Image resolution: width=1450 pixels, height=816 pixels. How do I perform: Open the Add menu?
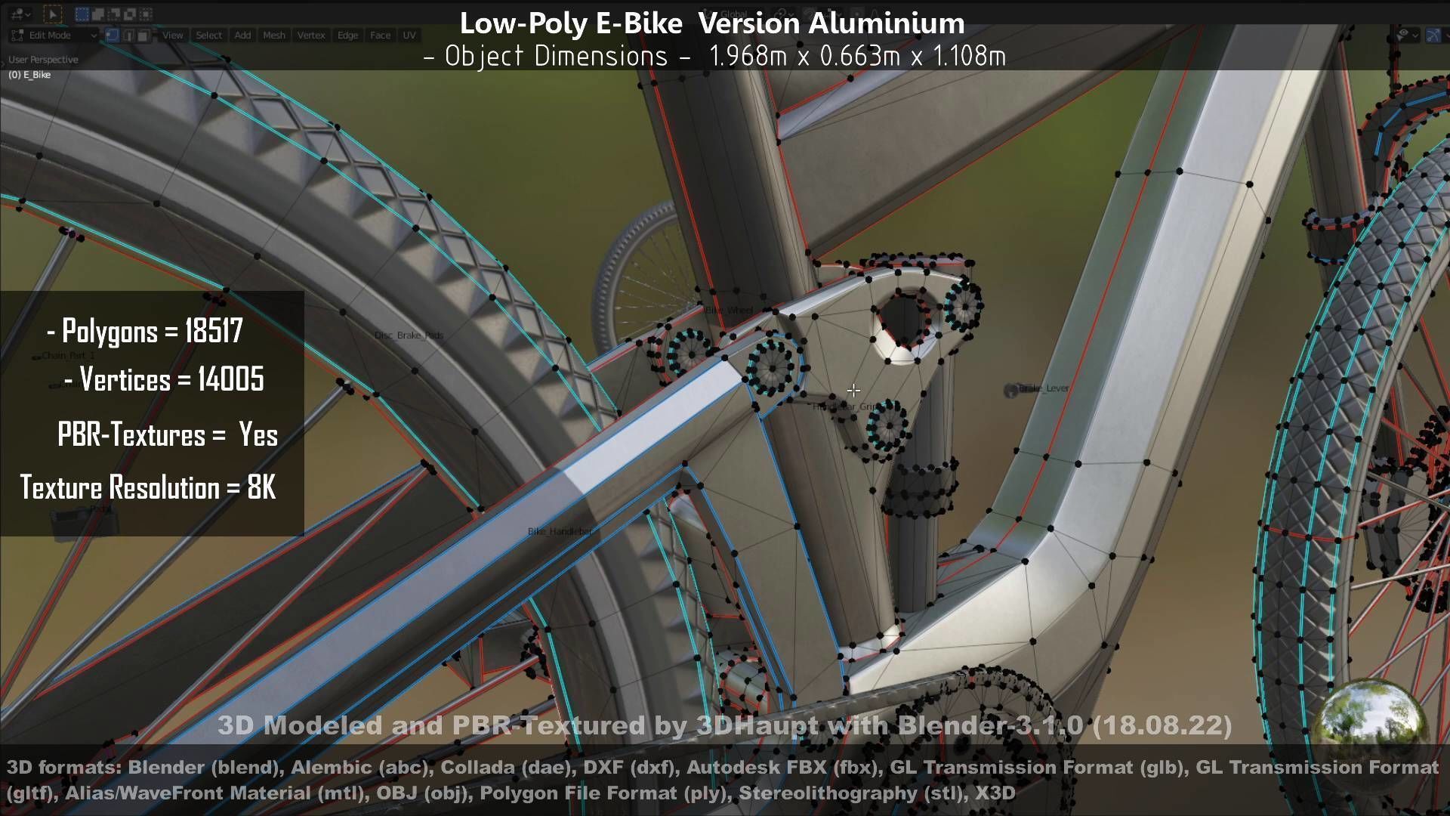point(242,36)
